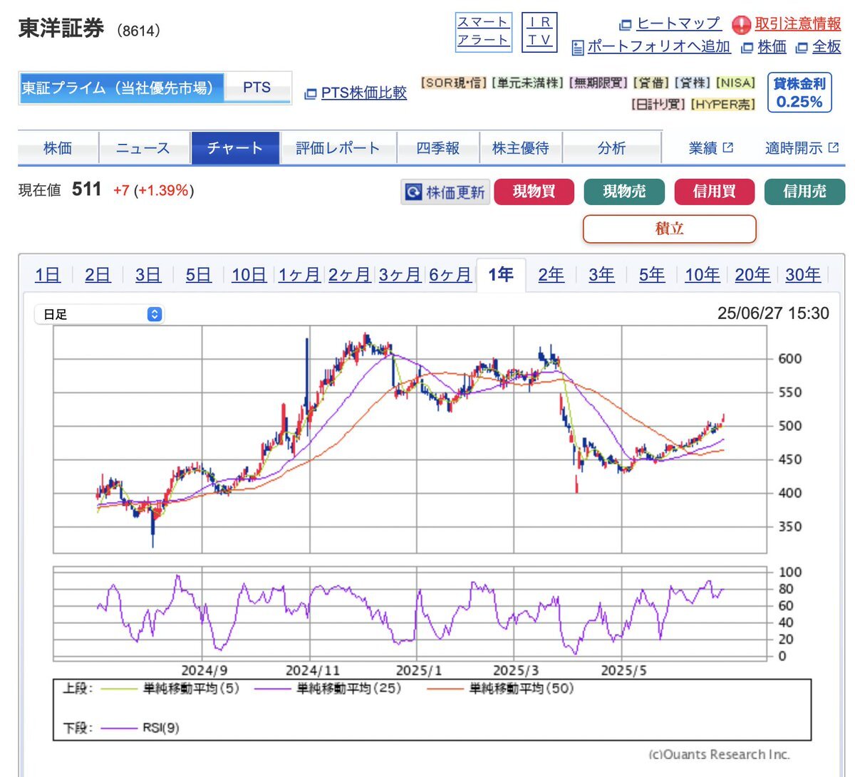Open the 株主優待 tab

(x=521, y=148)
